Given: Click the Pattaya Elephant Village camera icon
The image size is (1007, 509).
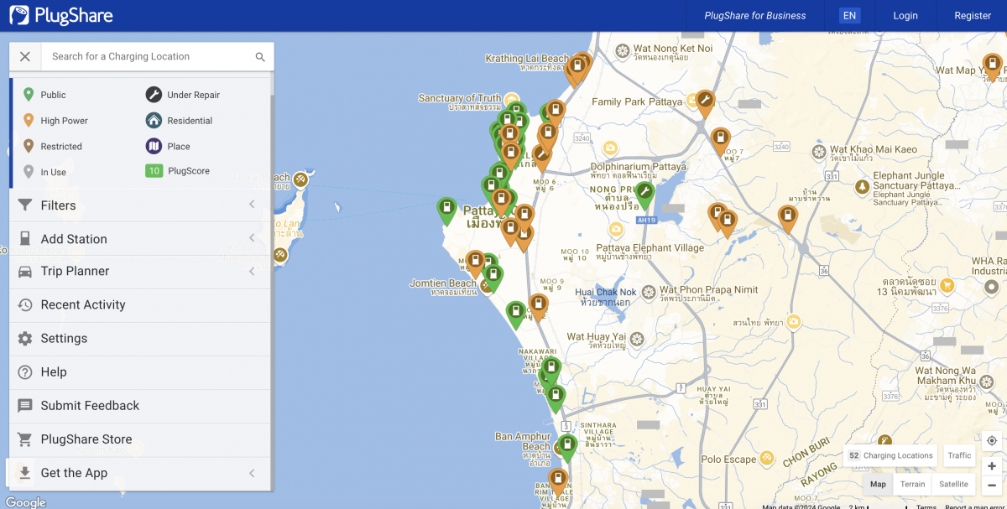Looking at the screenshot, I should pyautogui.click(x=617, y=229).
